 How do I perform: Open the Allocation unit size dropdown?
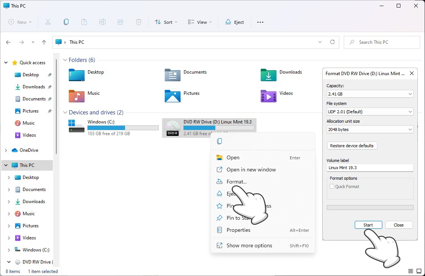pos(370,130)
